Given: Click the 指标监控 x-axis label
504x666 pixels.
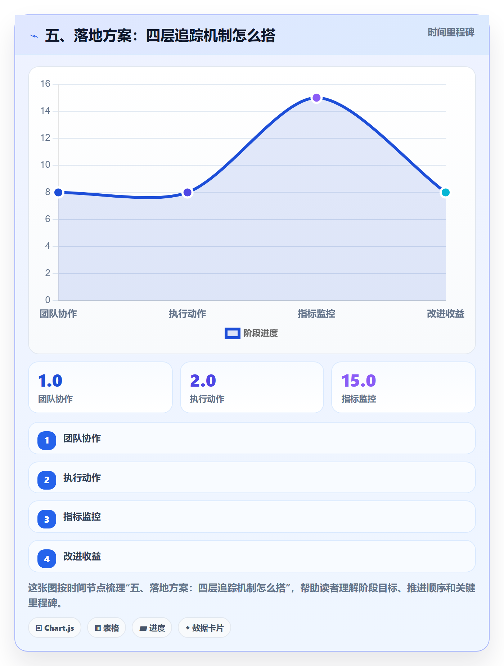Looking at the screenshot, I should (x=316, y=314).
